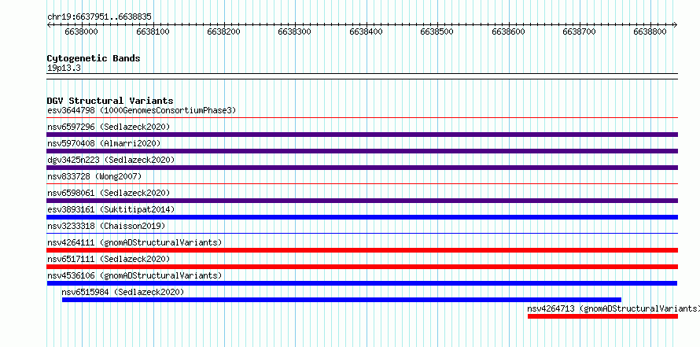This screenshot has width=700, height=347.
Task: Open variant nsv6598061 (Sedlazeck2020) label
Action: [109, 193]
